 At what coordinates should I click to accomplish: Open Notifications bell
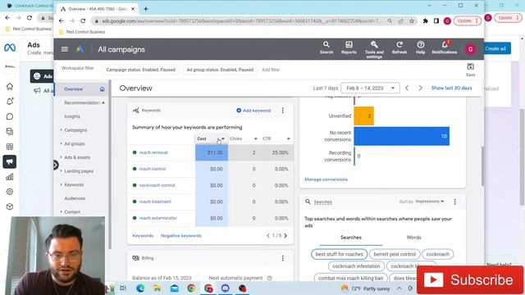[445, 48]
